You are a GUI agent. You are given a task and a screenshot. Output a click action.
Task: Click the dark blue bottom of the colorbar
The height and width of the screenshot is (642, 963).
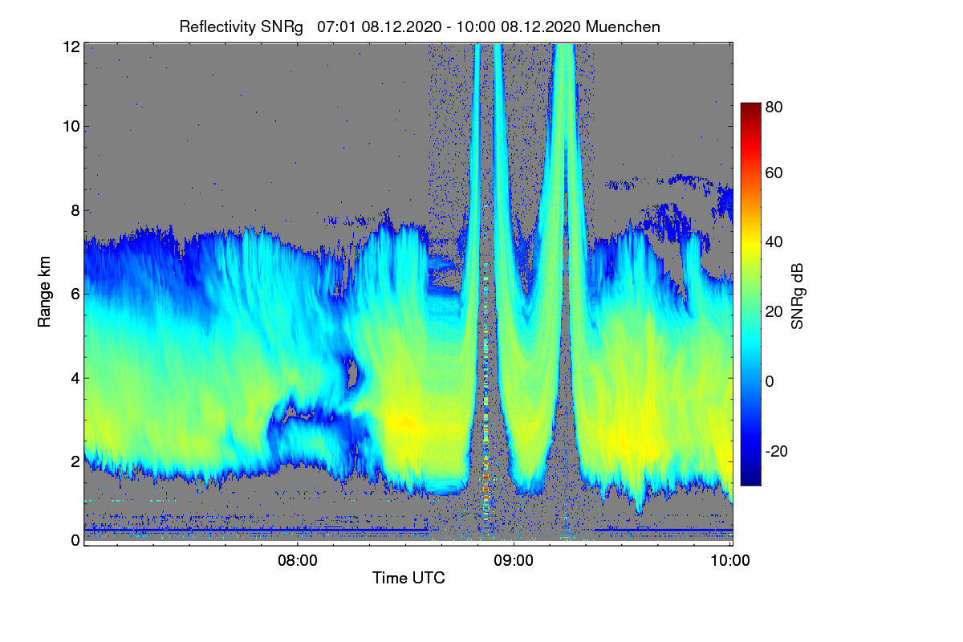(x=750, y=477)
